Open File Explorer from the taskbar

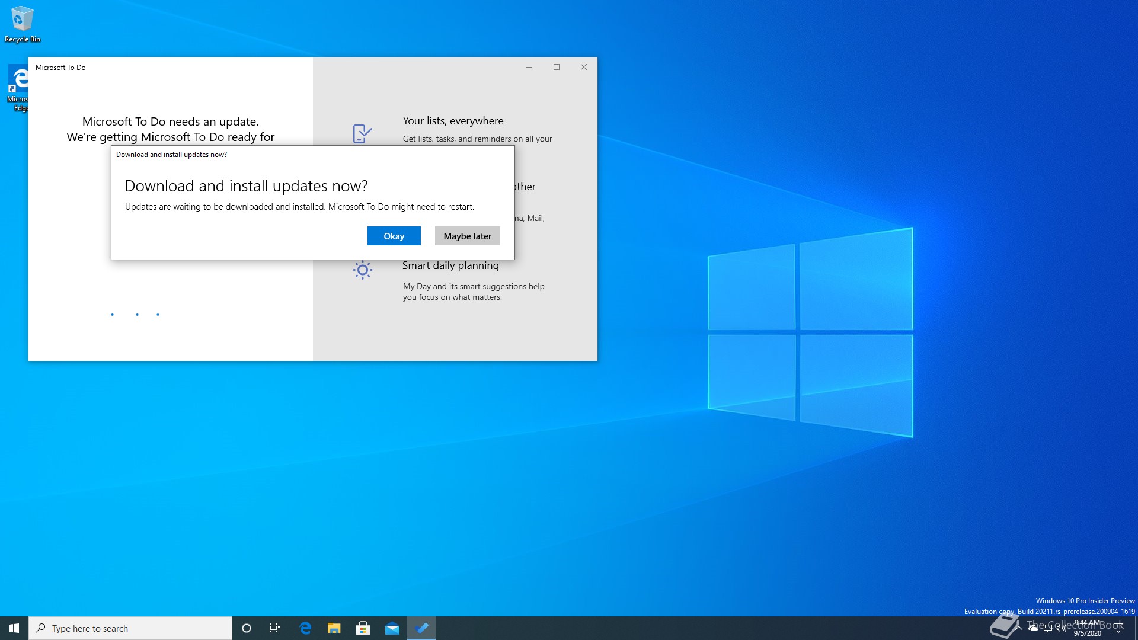(x=334, y=628)
